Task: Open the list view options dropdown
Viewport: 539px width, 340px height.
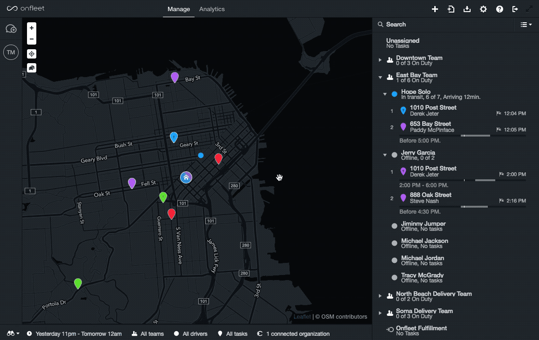Action: [526, 25]
